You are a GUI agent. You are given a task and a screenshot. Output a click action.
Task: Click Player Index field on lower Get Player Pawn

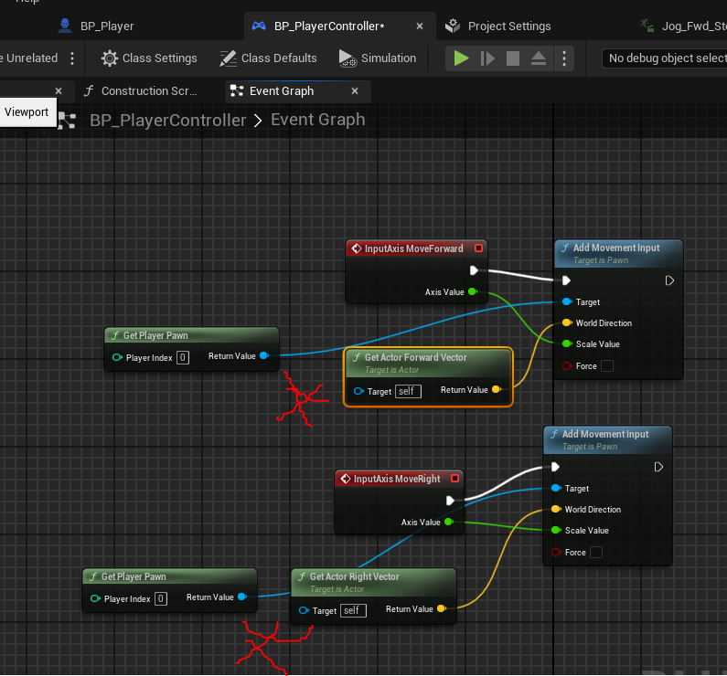pos(161,598)
